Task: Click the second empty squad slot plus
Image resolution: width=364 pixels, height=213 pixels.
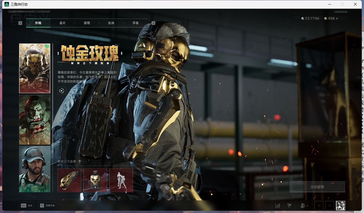Action: pyautogui.click(x=329, y=205)
